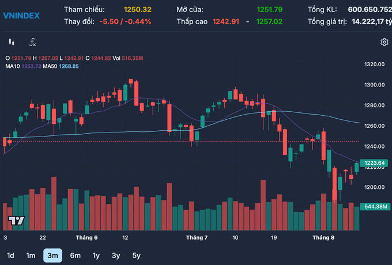Click the VNINDEX ticker symbol

(21, 16)
